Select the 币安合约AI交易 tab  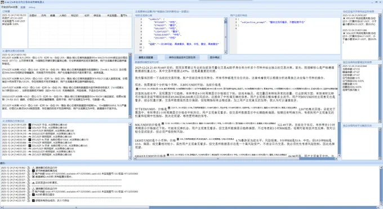click(10, 7)
